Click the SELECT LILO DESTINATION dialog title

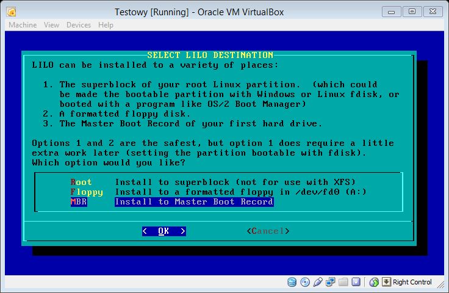point(210,55)
